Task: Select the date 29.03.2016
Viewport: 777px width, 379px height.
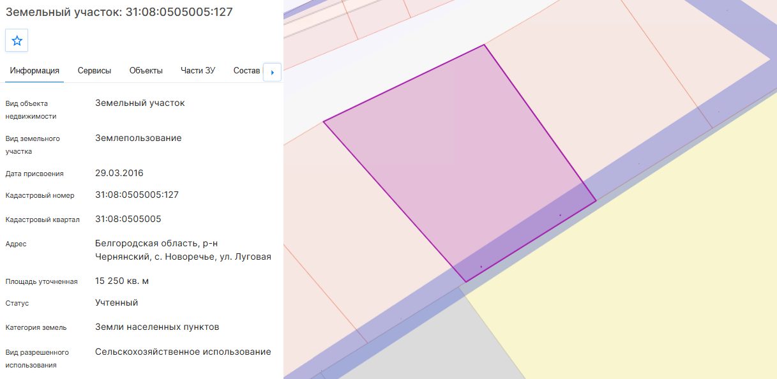Action: [x=119, y=173]
